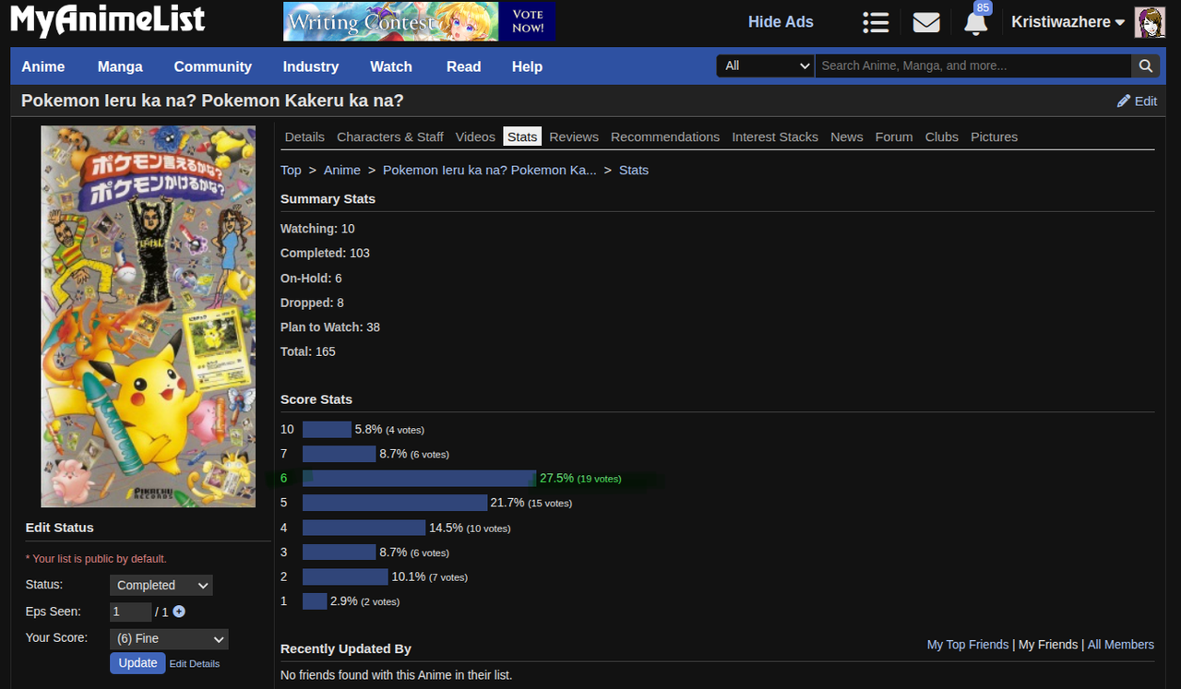The image size is (1181, 689).
Task: Open the Read menu
Action: tap(464, 66)
